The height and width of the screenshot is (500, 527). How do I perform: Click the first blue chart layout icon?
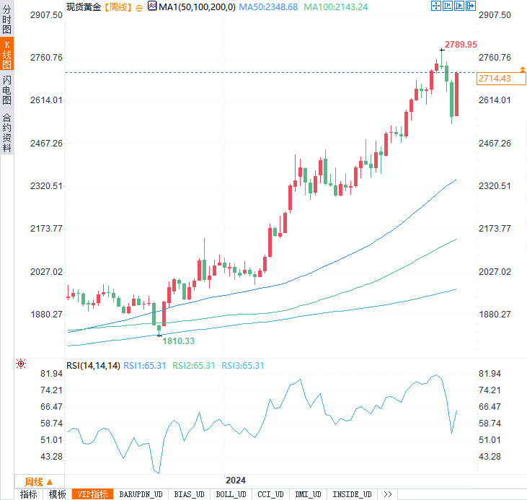click(x=435, y=6)
